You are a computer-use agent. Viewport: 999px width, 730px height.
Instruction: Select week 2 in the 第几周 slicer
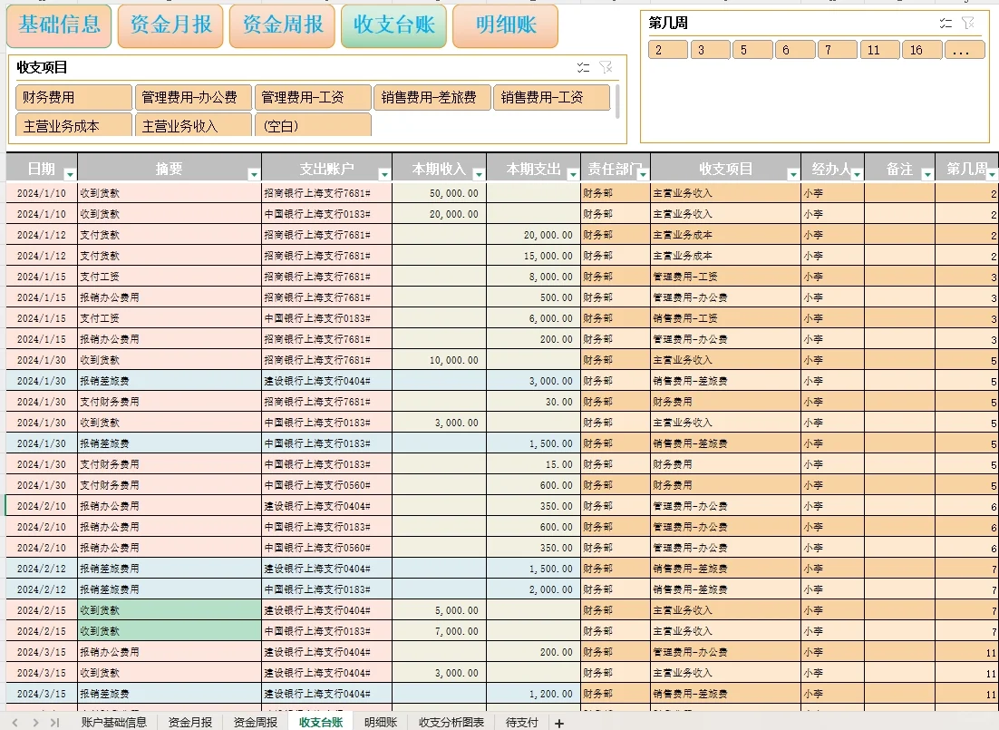tap(668, 50)
